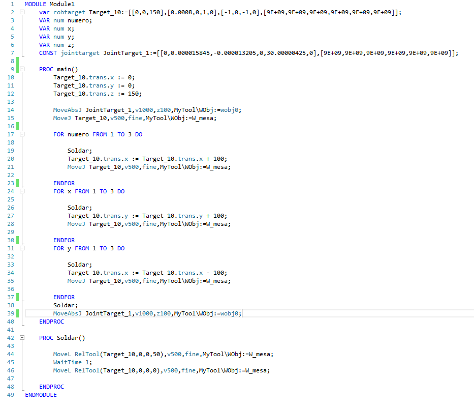Image resolution: width=474 pixels, height=407 pixels.
Task: Click the 'WaitTime 1;' instruction
Action: pos(73,362)
